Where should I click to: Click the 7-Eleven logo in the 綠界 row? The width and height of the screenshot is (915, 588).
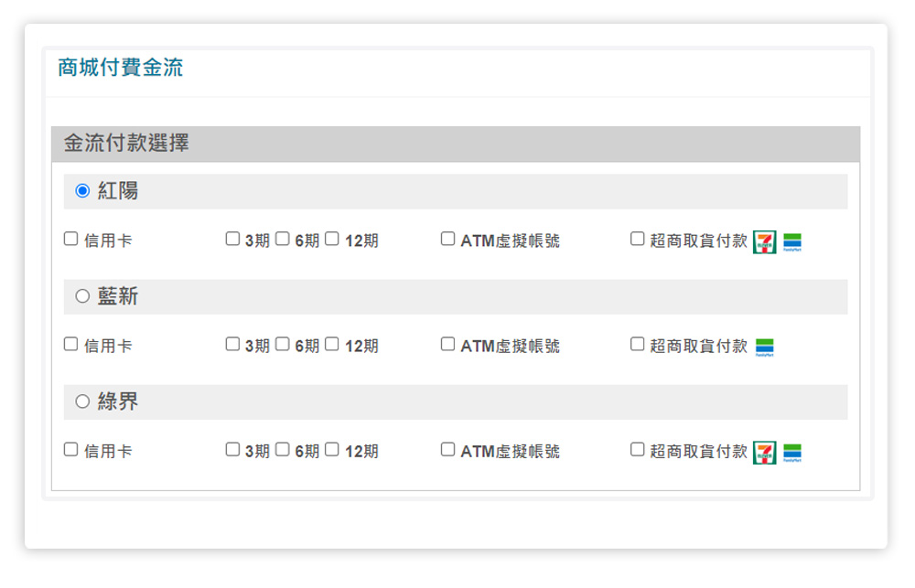(764, 453)
